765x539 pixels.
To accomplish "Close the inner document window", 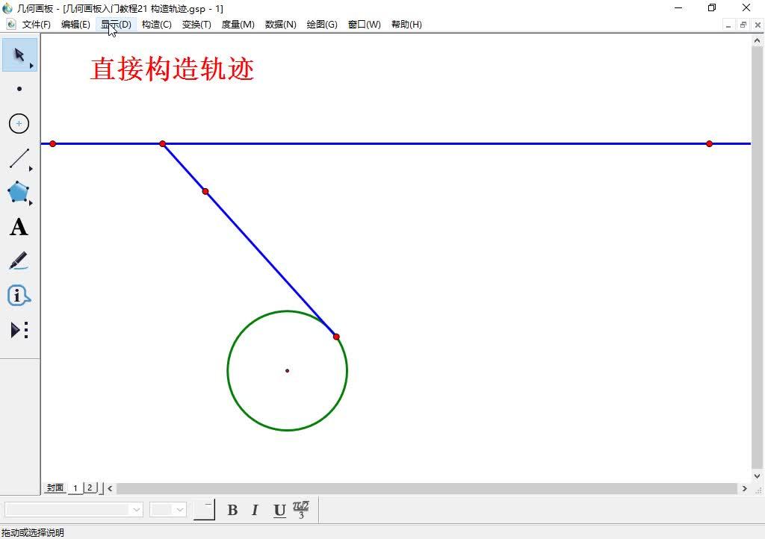I will click(x=758, y=25).
